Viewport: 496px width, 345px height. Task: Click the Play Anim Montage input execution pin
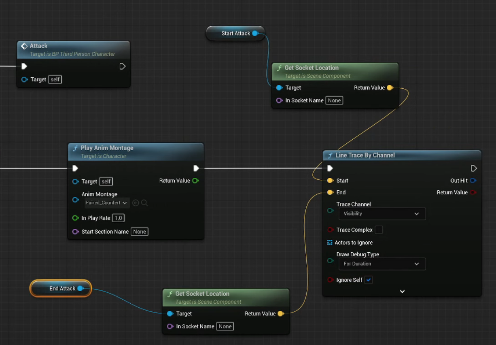pyautogui.click(x=75, y=168)
